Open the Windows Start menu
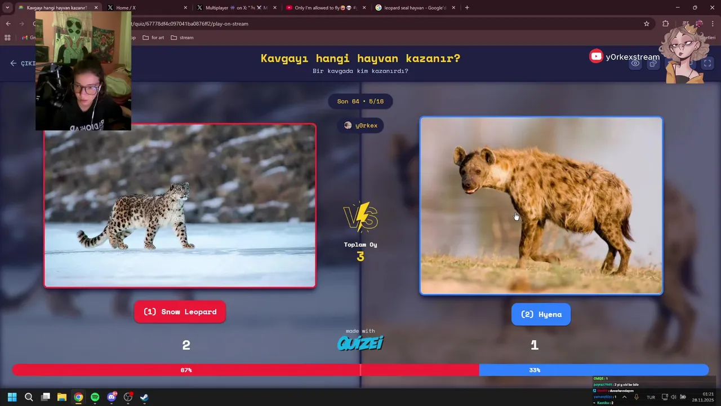This screenshot has height=406, width=721. point(12,397)
